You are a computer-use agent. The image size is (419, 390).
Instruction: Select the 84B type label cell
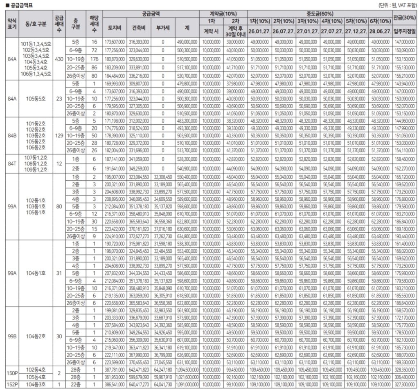point(12,136)
